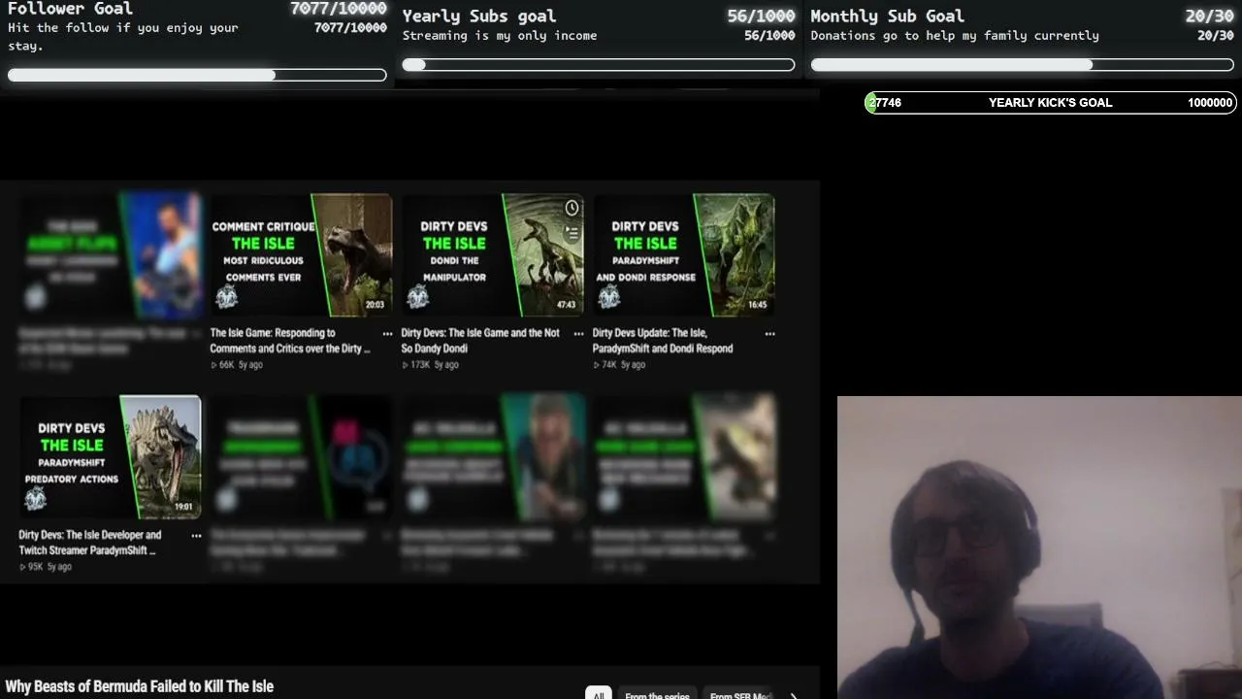Select the All filter chip
The width and height of the screenshot is (1242, 699).
(x=598, y=695)
